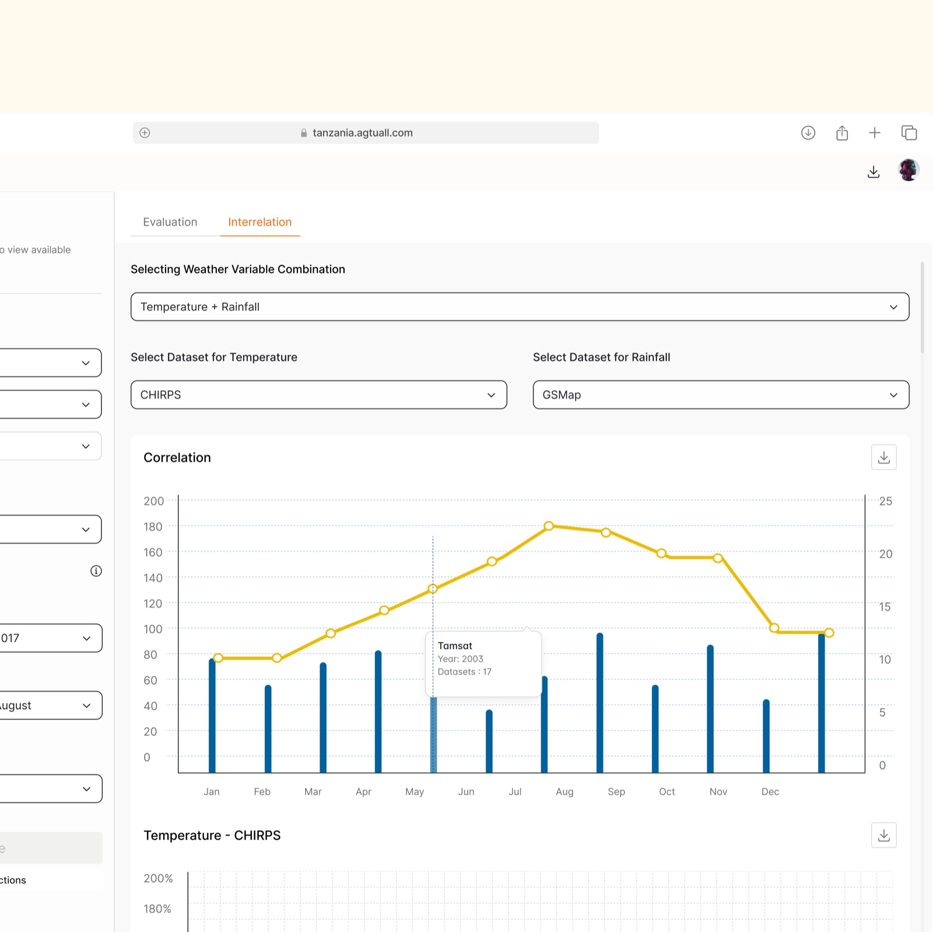Image resolution: width=933 pixels, height=932 pixels.
Task: Click the app header download icon
Action: pos(874,171)
